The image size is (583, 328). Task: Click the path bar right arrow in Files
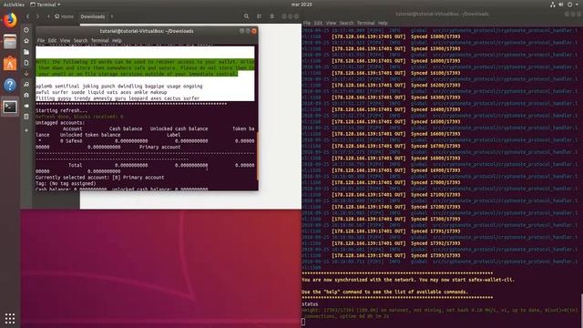(x=112, y=16)
